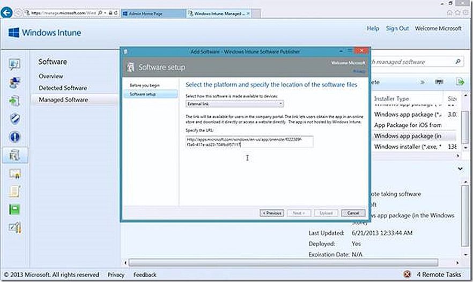Viewport: 473px width, 282px height.
Task: Close the Add Software publisher dialog
Action: pyautogui.click(x=361, y=51)
